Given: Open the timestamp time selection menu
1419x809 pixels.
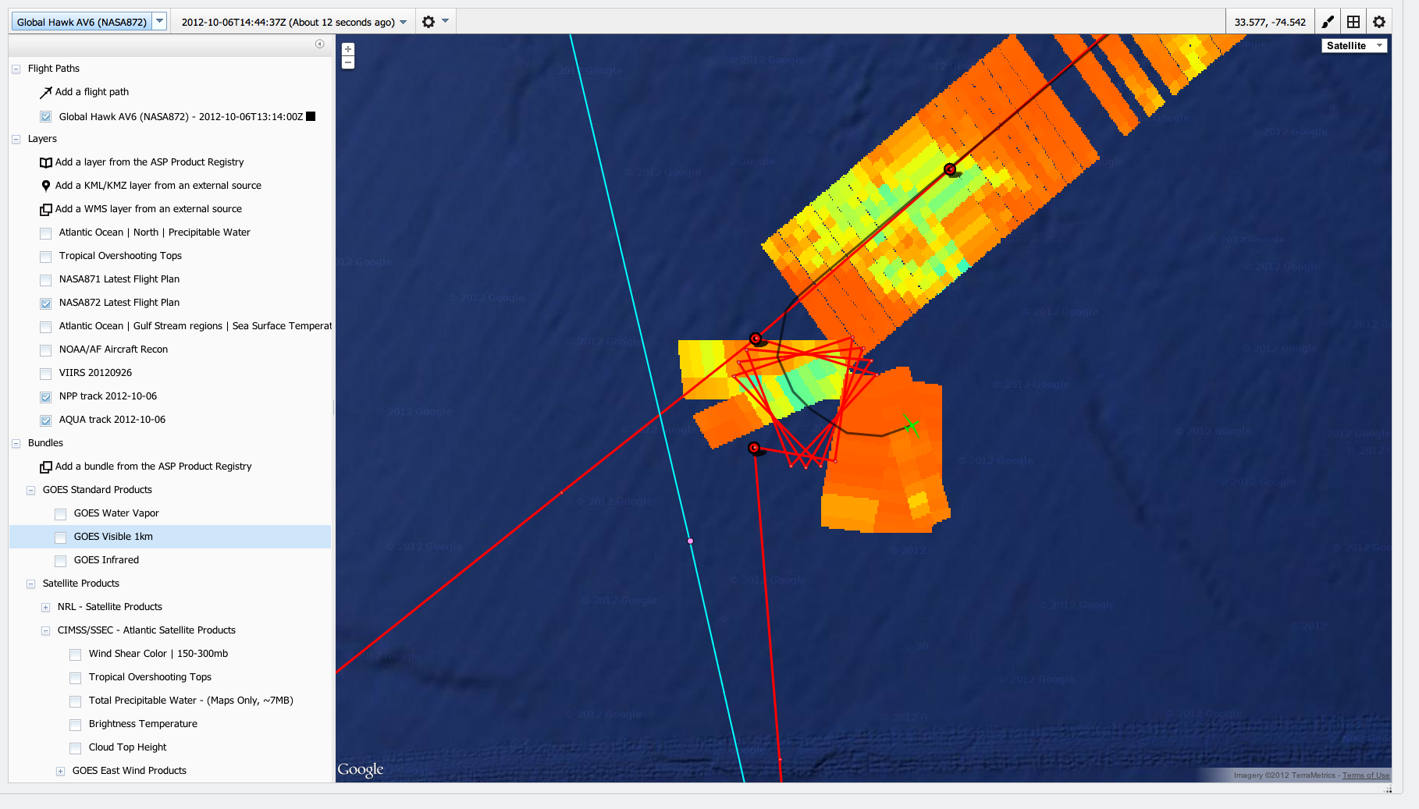Looking at the screenshot, I should coord(404,22).
